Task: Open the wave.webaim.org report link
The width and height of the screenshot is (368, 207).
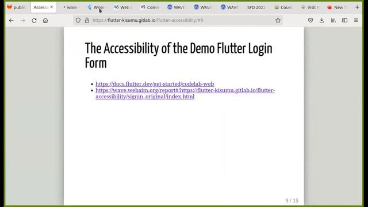Action: pyautogui.click(x=185, y=93)
